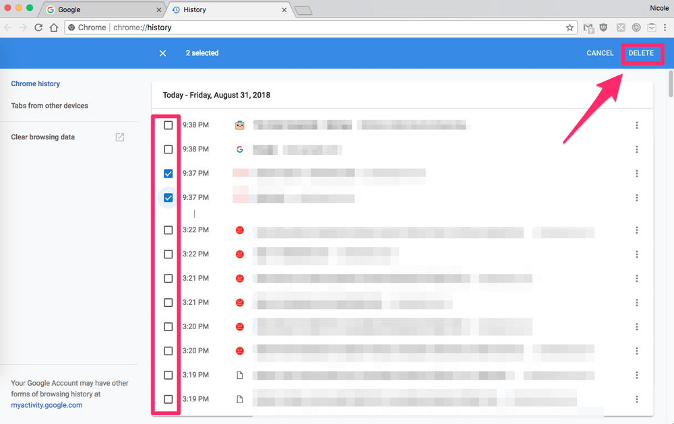Screen dimensions: 674x424
Task: Click the circular gray extension icon
Action: click(636, 28)
